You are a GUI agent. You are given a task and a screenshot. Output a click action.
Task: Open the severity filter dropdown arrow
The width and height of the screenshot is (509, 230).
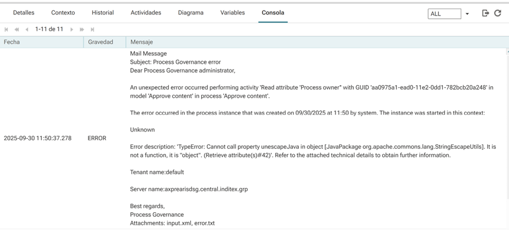(x=467, y=14)
